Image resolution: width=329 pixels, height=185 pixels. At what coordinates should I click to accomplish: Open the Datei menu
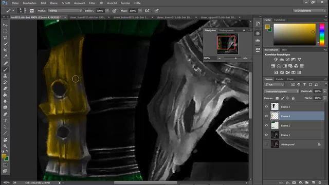click(15, 3)
